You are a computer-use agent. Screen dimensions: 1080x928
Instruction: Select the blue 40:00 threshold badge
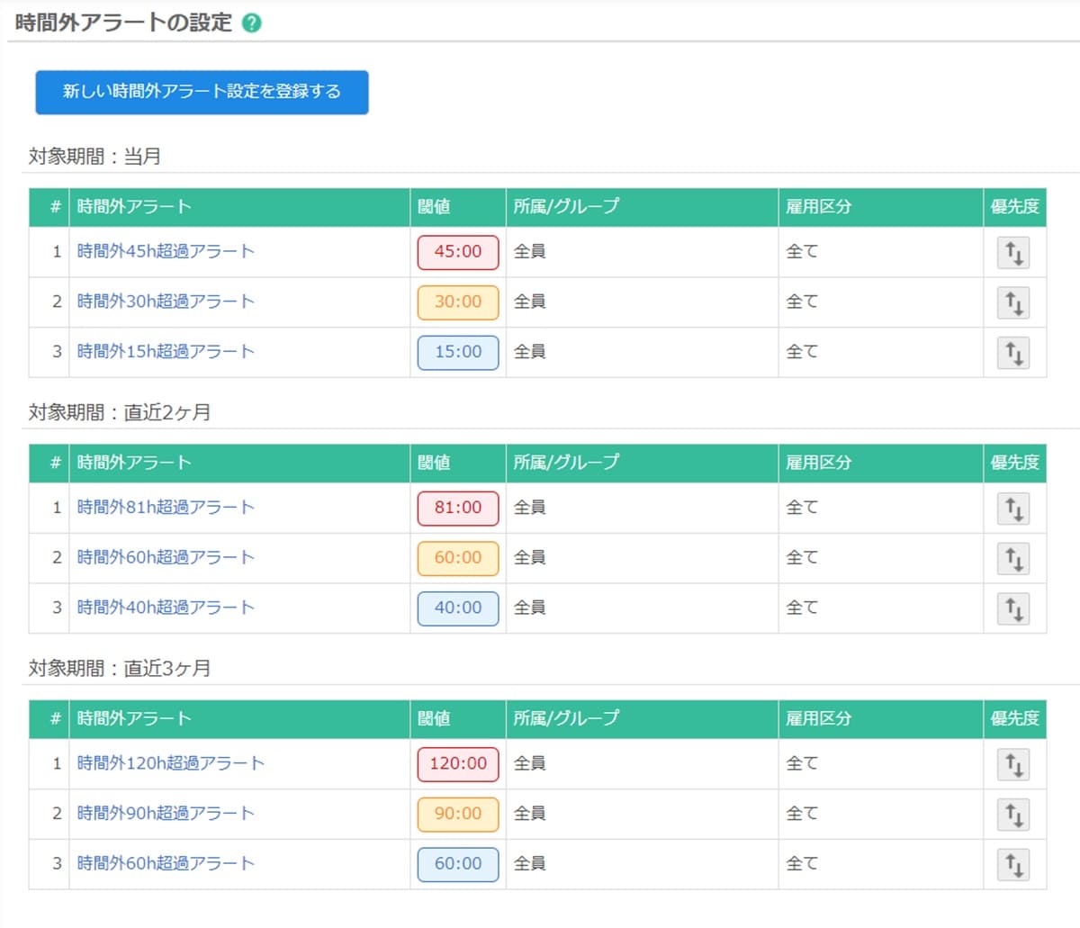[457, 608]
